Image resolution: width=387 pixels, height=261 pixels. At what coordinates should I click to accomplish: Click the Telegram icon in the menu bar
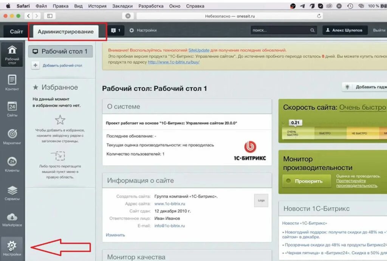coord(302,6)
